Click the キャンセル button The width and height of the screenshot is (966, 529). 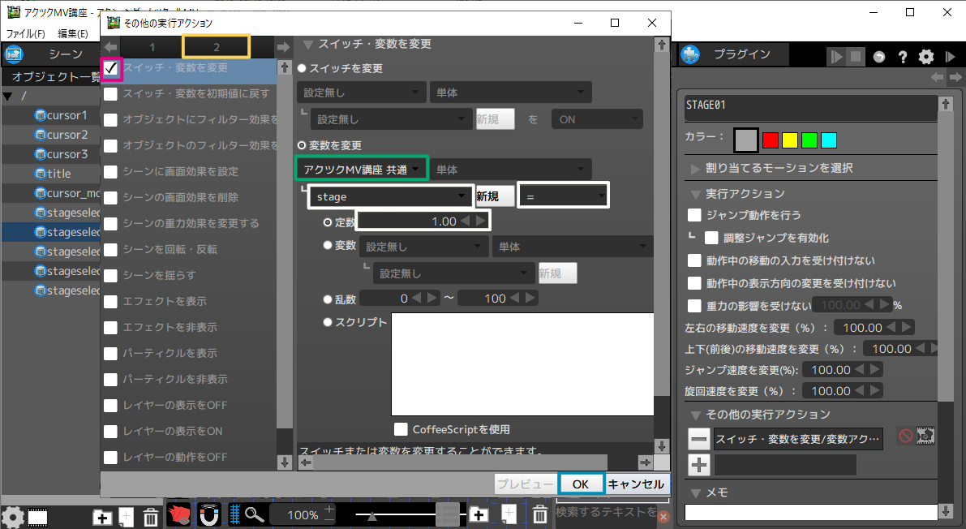[x=637, y=484]
